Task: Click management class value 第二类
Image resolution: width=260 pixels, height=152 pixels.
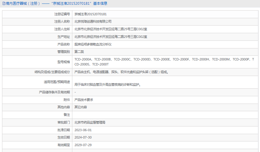Action: click(x=79, y=52)
